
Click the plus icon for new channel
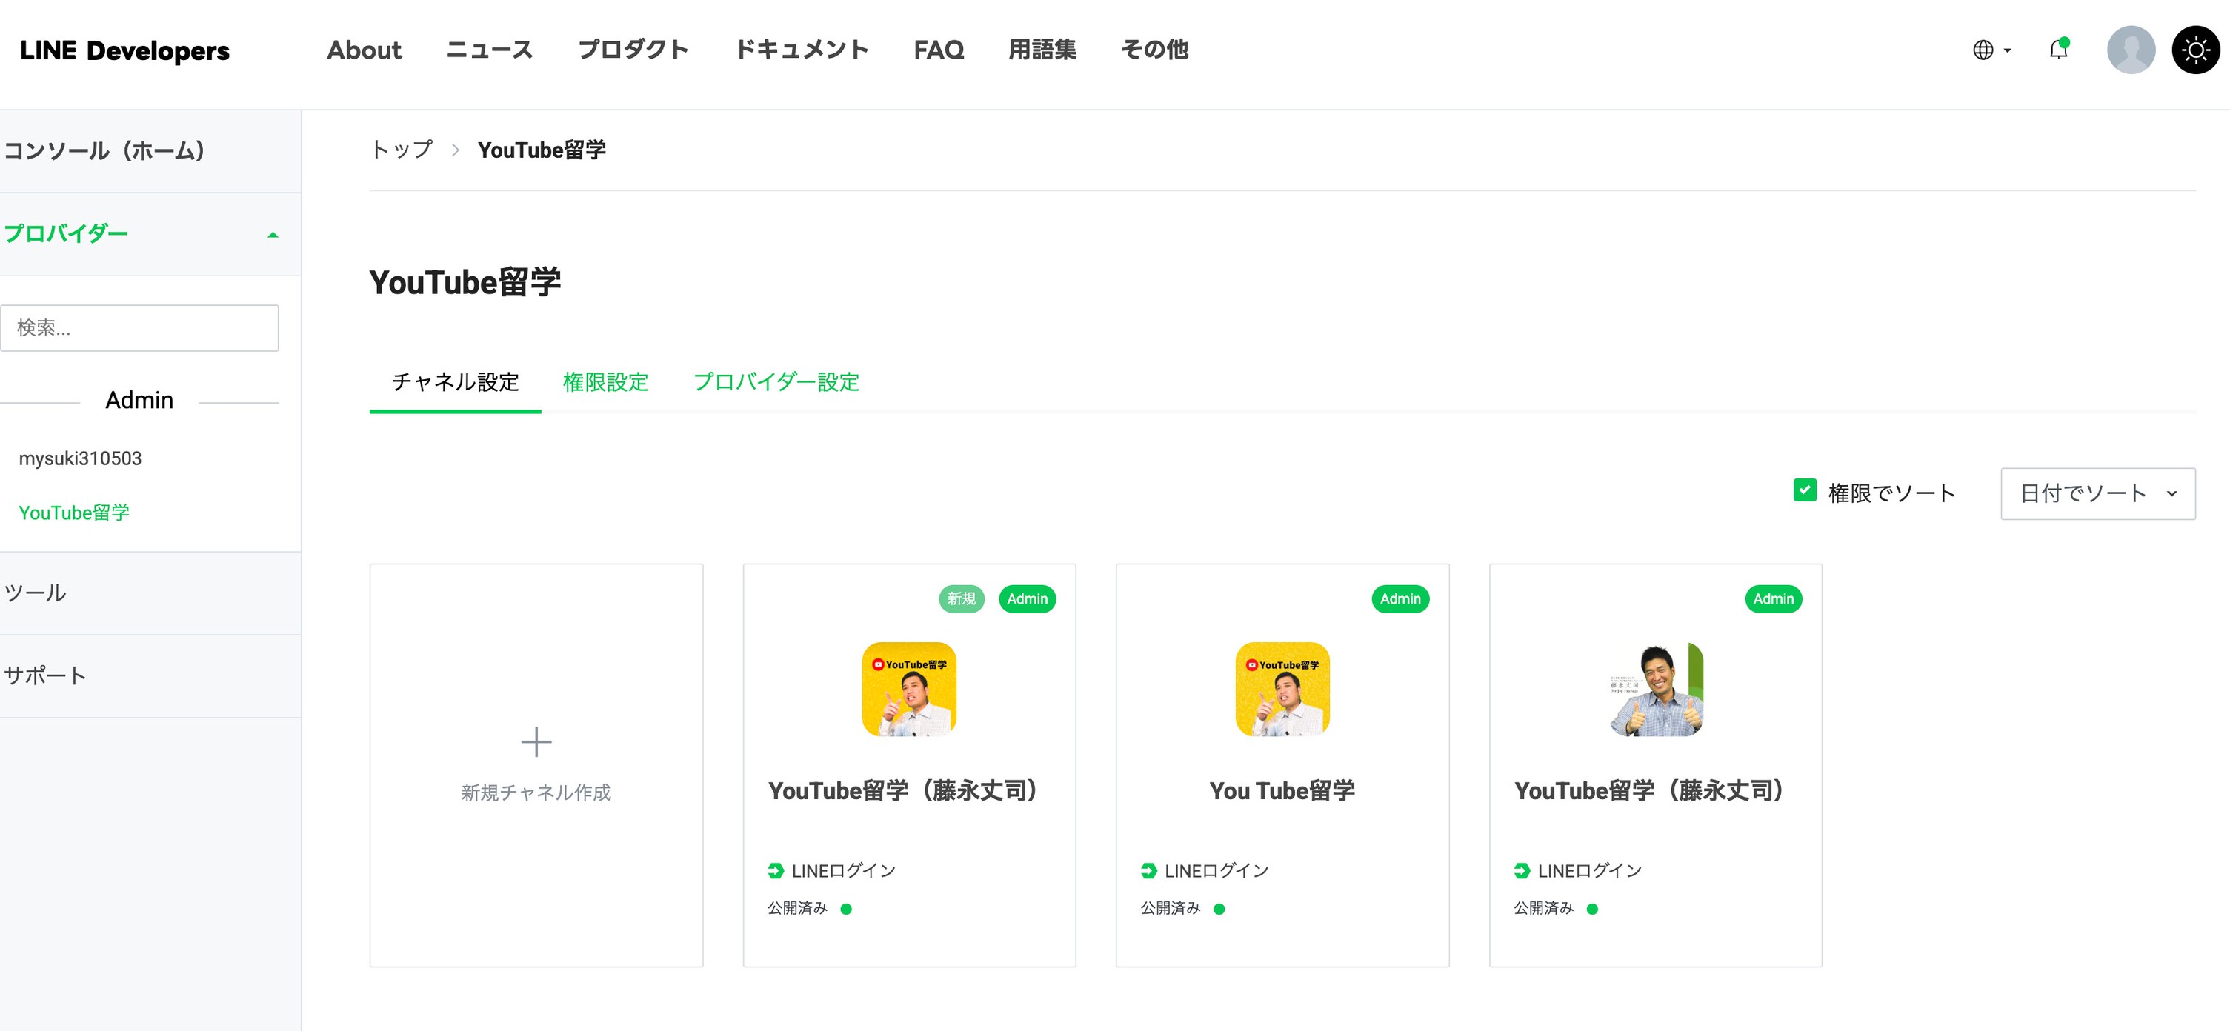click(536, 742)
